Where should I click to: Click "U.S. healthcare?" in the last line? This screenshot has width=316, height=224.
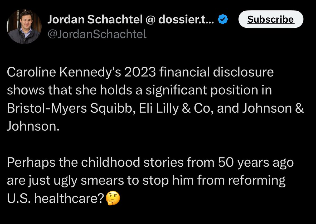tap(56, 199)
